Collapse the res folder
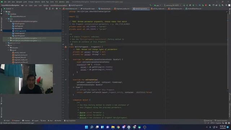Screen dimensions: 231x130 [6, 45]
